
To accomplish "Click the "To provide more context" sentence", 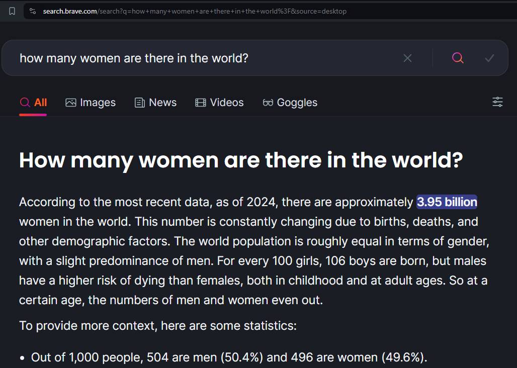I will coord(157,326).
